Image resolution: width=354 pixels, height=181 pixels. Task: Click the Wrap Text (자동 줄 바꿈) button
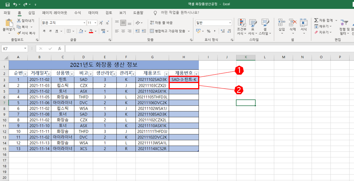click(161, 23)
